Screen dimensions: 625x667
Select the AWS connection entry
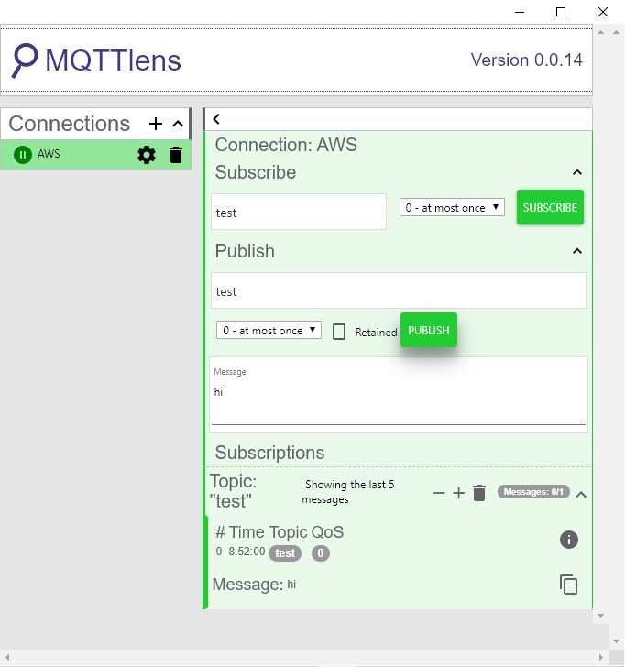tap(95, 155)
